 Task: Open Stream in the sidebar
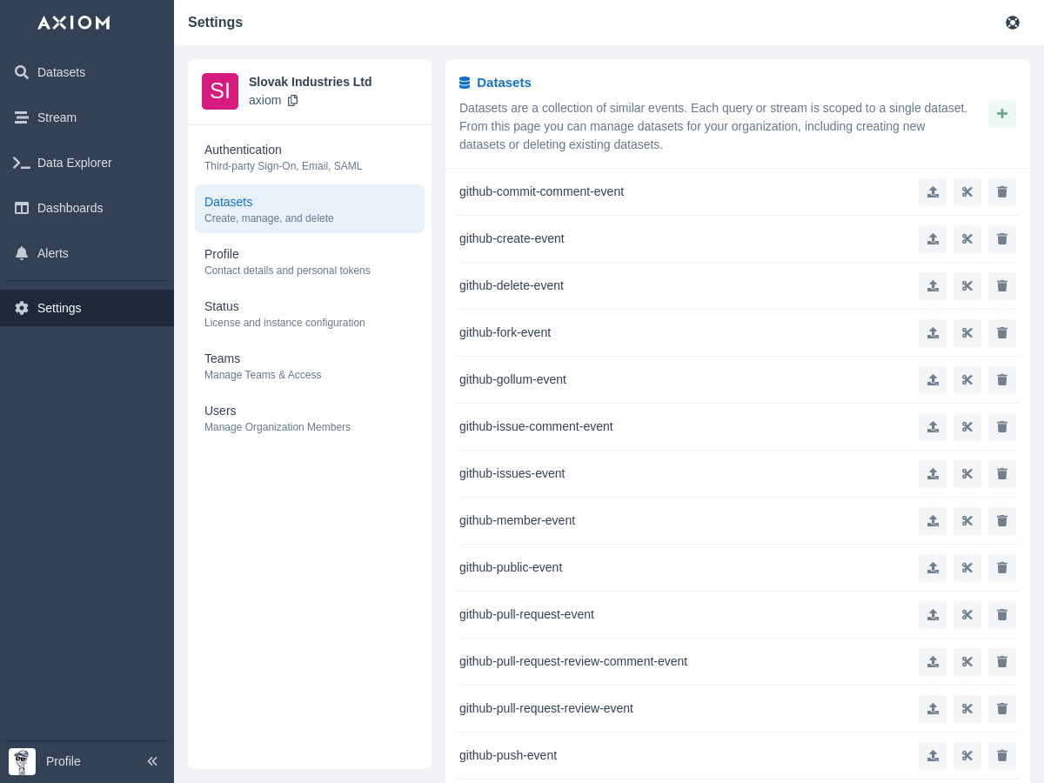[x=57, y=117]
